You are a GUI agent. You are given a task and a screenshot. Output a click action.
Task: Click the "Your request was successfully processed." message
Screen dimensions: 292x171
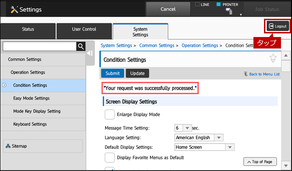150,88
